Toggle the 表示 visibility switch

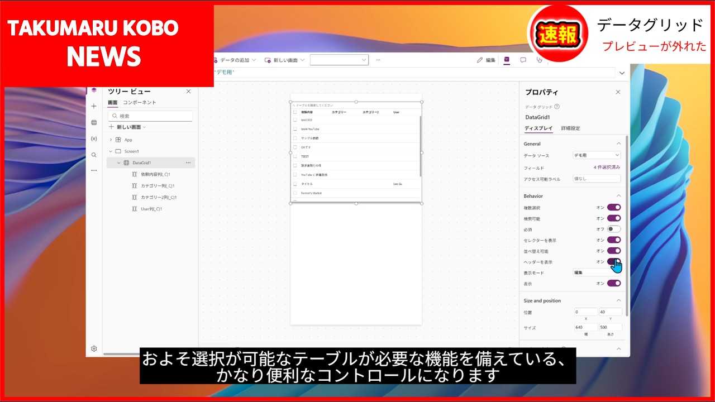[x=614, y=283]
